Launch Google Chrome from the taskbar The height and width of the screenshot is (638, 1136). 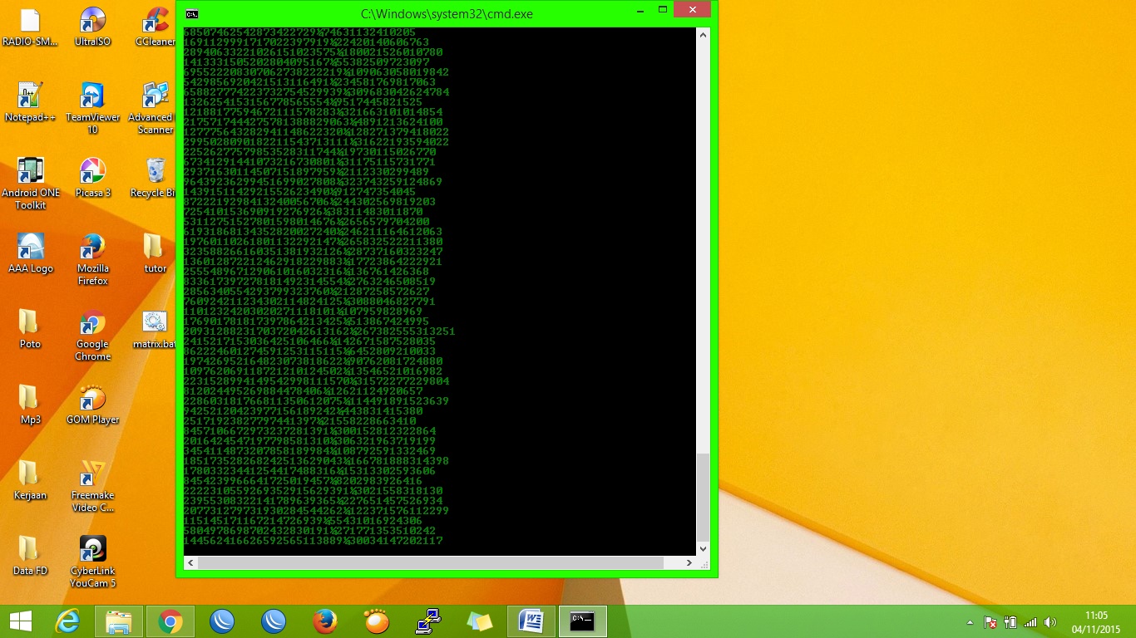pos(170,621)
